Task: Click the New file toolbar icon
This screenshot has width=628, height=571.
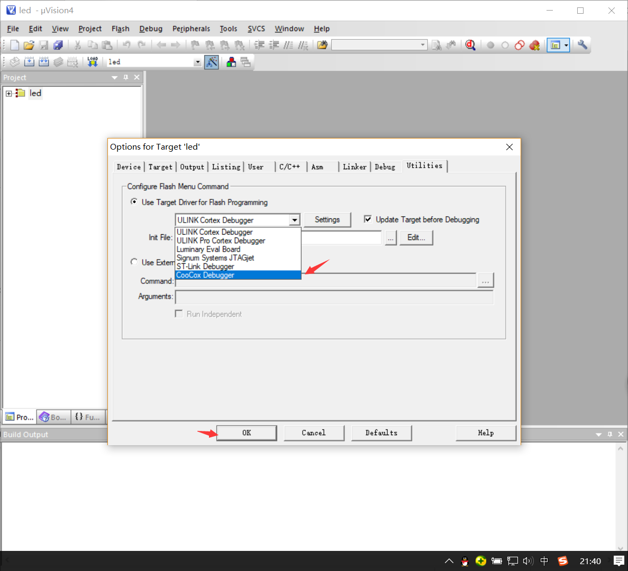Action: point(14,45)
